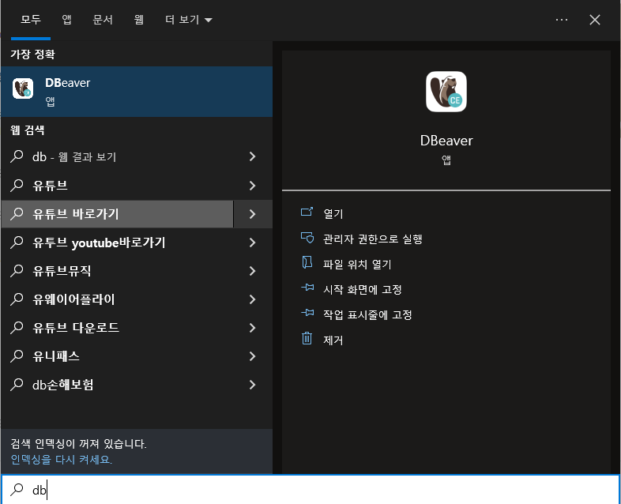This screenshot has height=504, width=621.
Task: Switch to the 문서 tab
Action: 103,20
